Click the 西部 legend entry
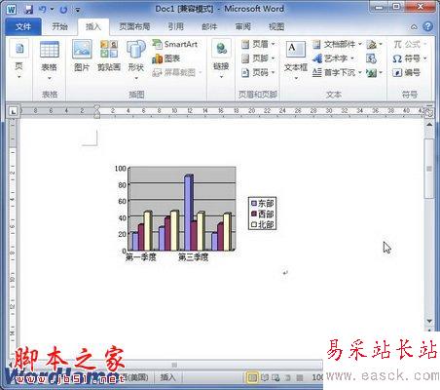This screenshot has height=390, width=440. 263,214
